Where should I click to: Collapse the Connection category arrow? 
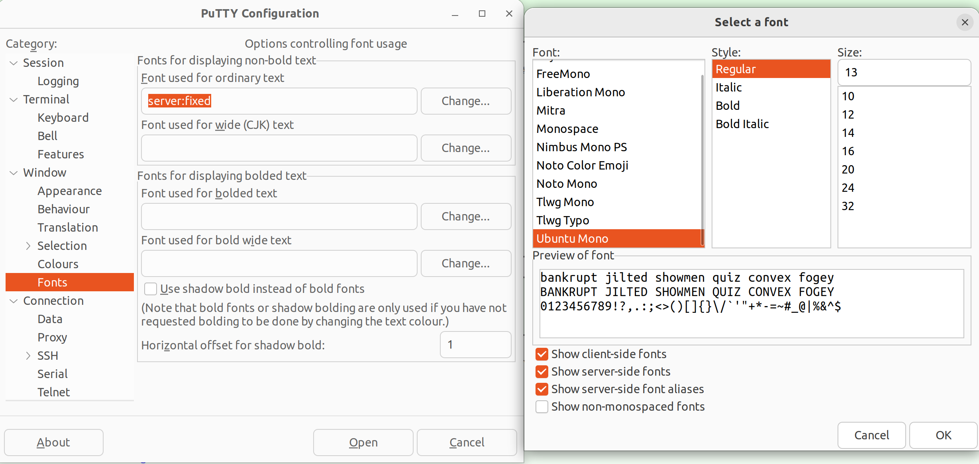coord(14,301)
